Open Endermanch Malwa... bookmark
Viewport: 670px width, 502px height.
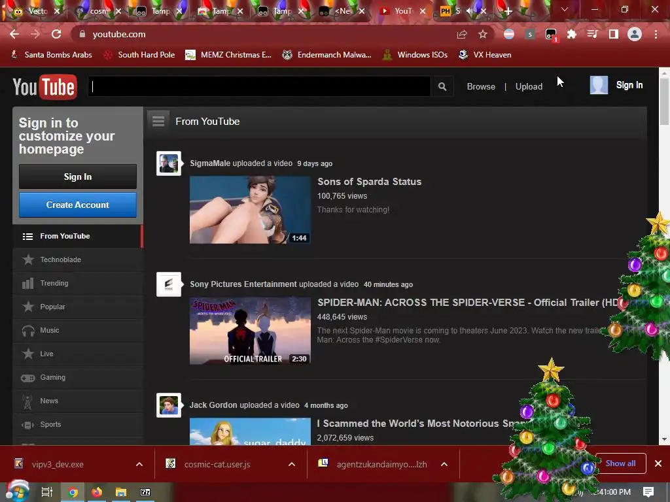[x=327, y=55]
